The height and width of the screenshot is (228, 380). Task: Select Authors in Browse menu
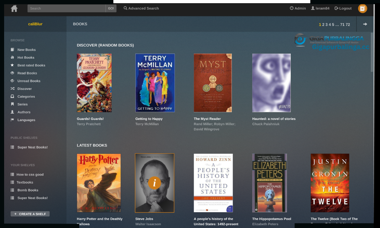(x=24, y=112)
